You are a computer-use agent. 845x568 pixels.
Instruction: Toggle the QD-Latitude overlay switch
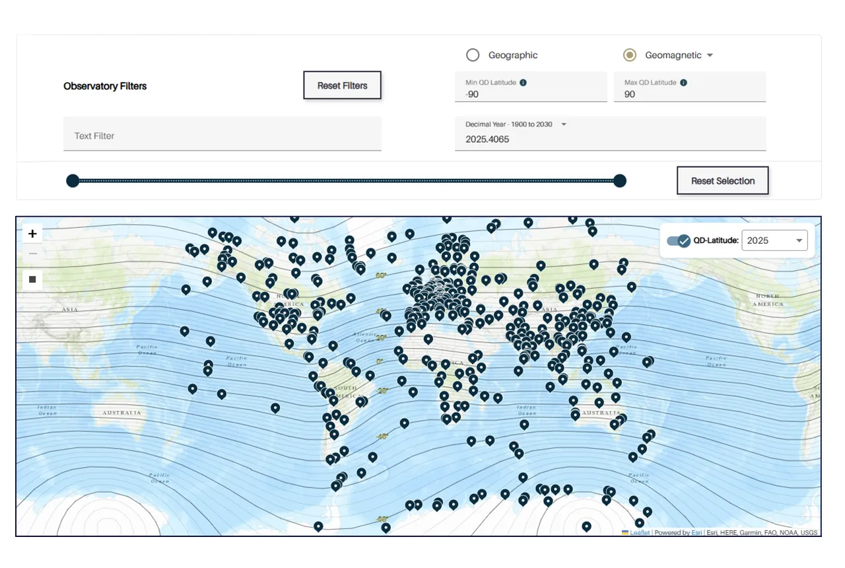678,240
